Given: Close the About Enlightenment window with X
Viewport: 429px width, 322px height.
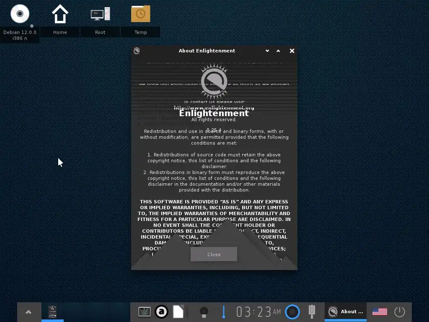Looking at the screenshot, I should 292,51.
